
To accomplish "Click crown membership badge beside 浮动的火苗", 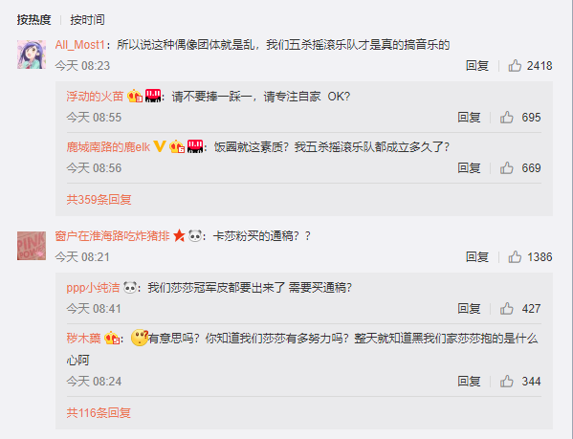I will 135,96.
